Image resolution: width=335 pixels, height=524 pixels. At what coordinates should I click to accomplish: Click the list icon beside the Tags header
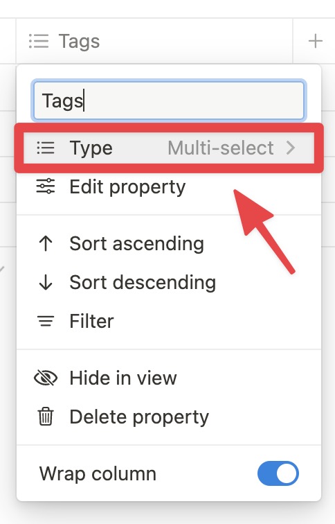pos(39,41)
